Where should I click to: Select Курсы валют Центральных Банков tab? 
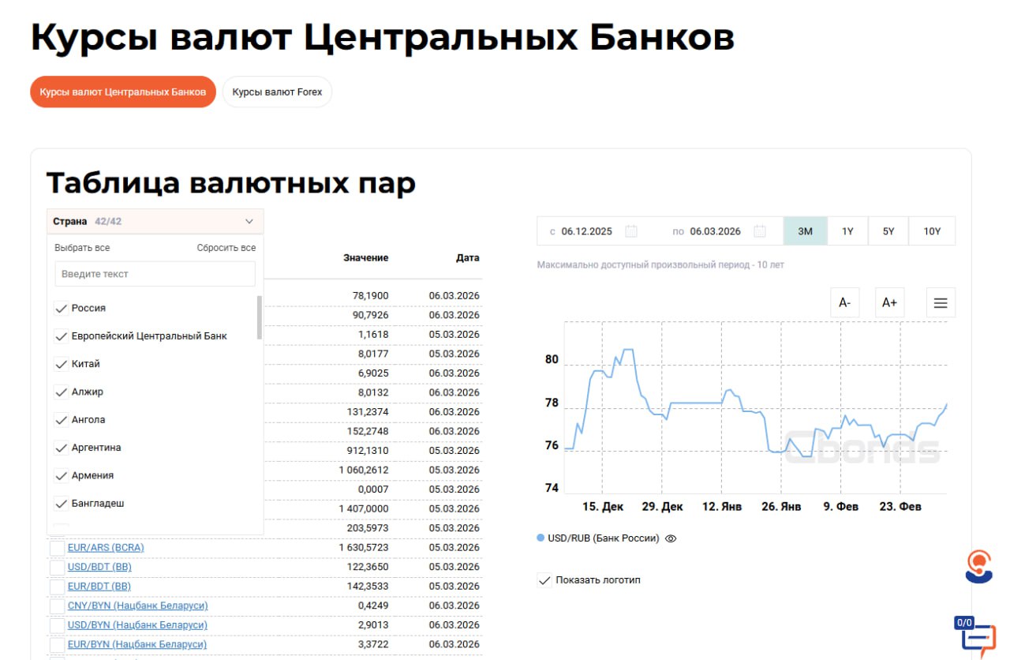tap(123, 92)
